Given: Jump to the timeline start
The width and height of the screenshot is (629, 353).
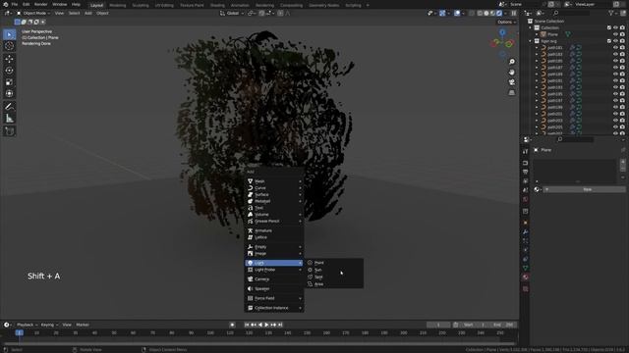Looking at the screenshot, I should tap(247, 325).
